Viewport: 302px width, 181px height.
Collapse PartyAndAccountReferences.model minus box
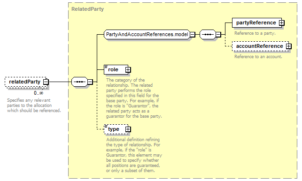coord(193,35)
